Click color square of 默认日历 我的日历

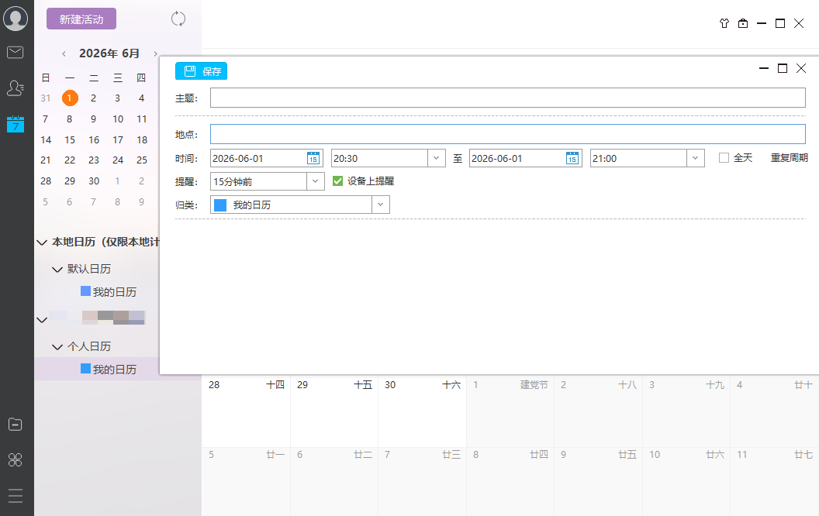pyautogui.click(x=85, y=291)
